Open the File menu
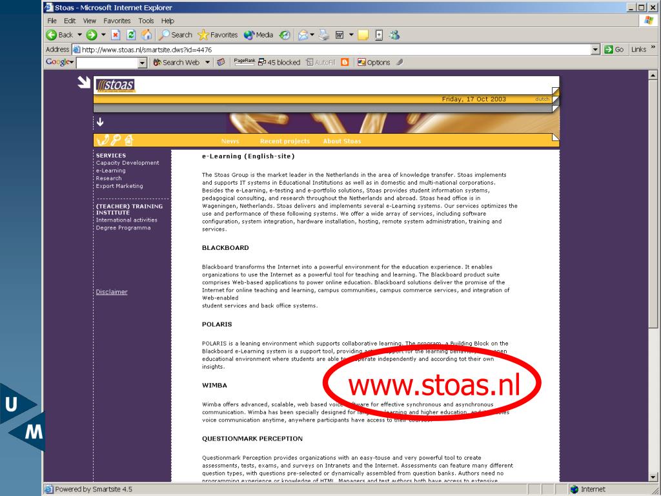 coord(52,21)
